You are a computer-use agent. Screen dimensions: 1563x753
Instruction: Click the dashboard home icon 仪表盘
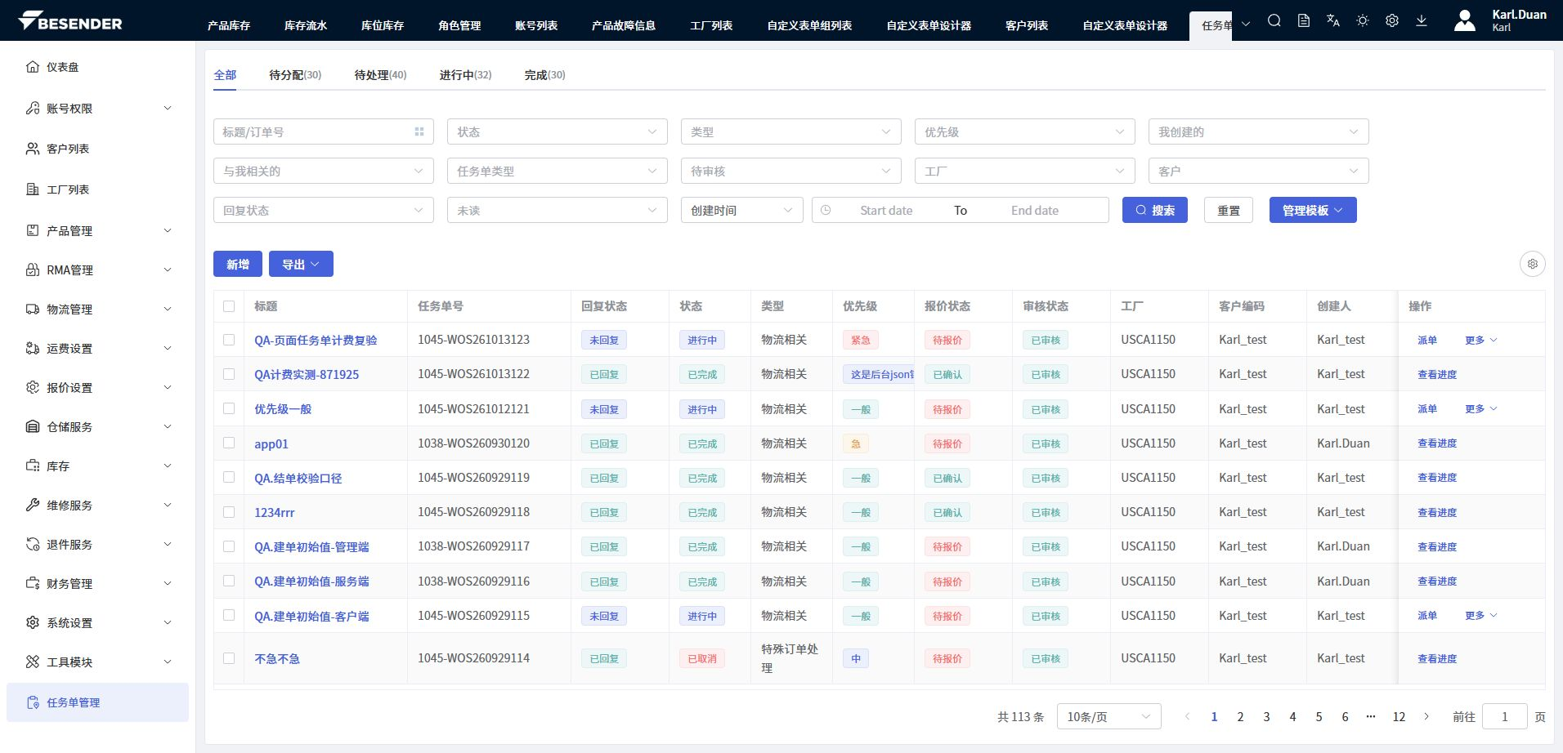pyautogui.click(x=33, y=67)
